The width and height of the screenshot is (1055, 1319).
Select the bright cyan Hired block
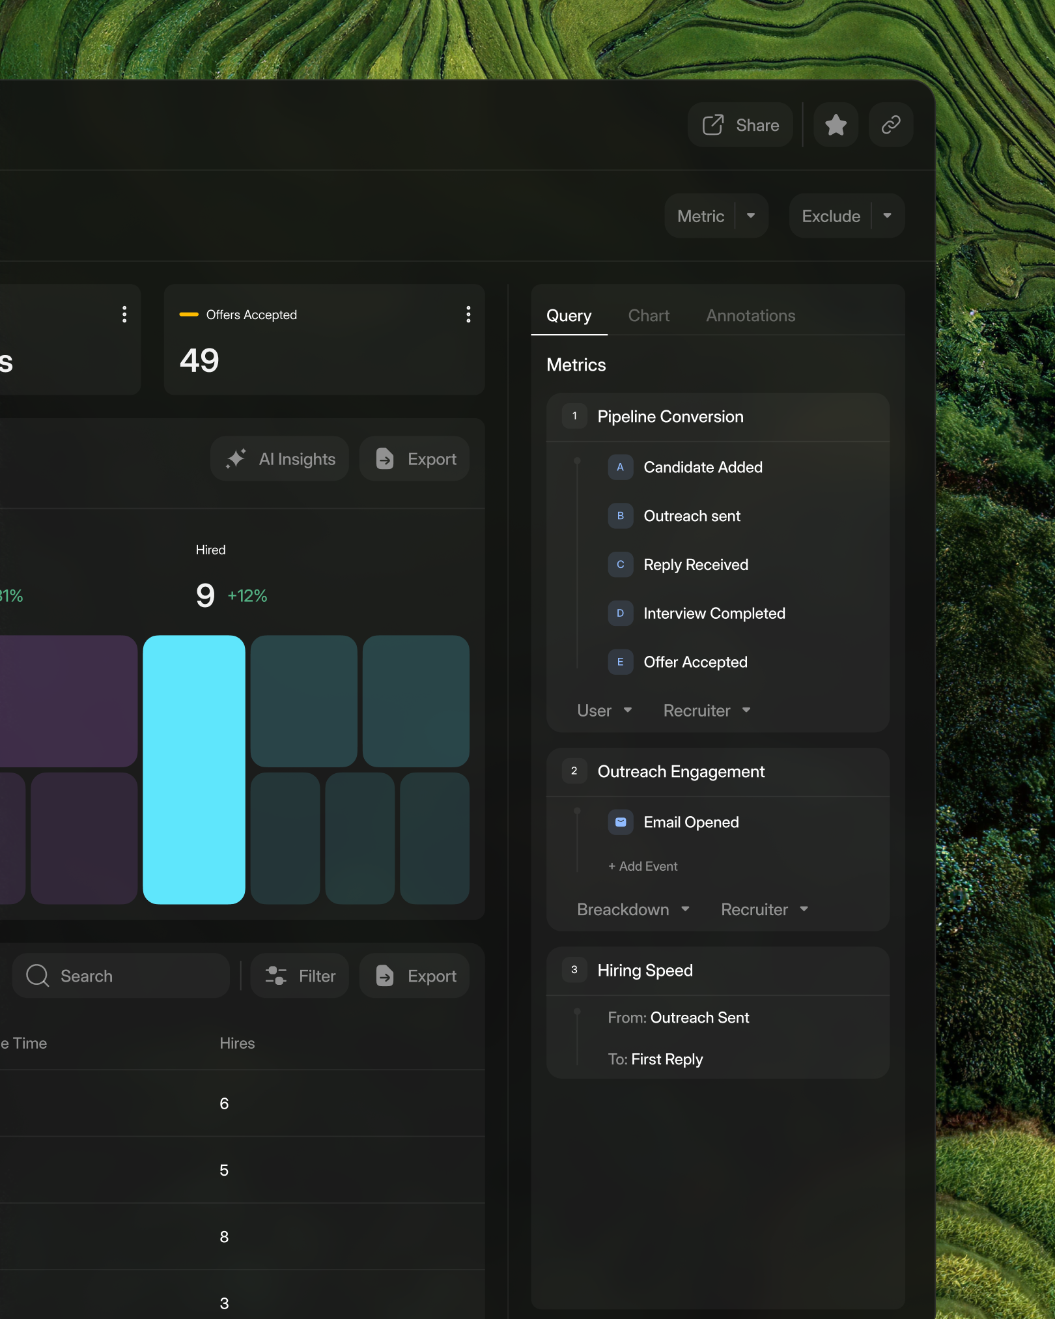click(x=194, y=769)
